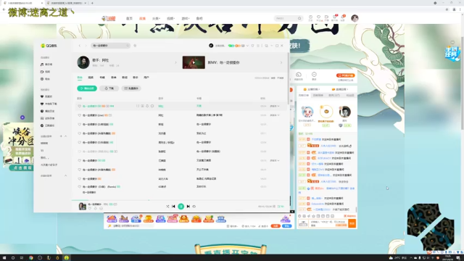This screenshot has height=261, width=464.
Task: Click the QQ Music search box
Action: pyautogui.click(x=110, y=46)
